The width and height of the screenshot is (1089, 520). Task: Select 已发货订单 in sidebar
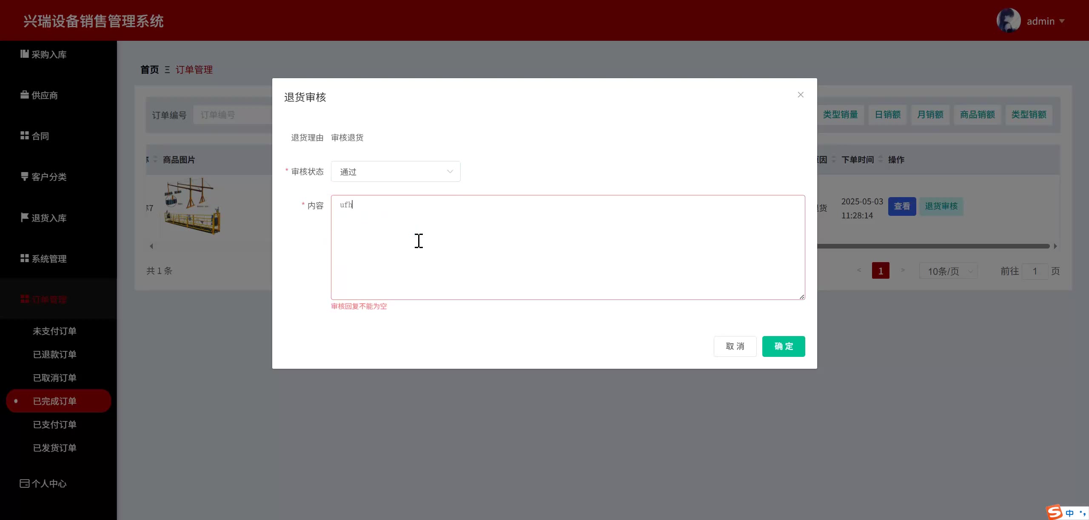54,448
